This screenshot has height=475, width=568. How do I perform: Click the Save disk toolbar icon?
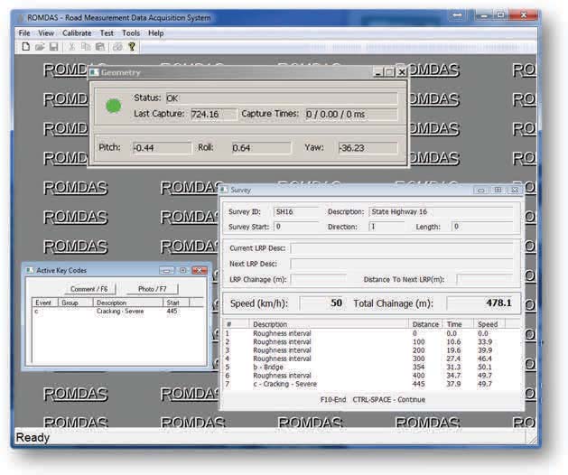53,46
